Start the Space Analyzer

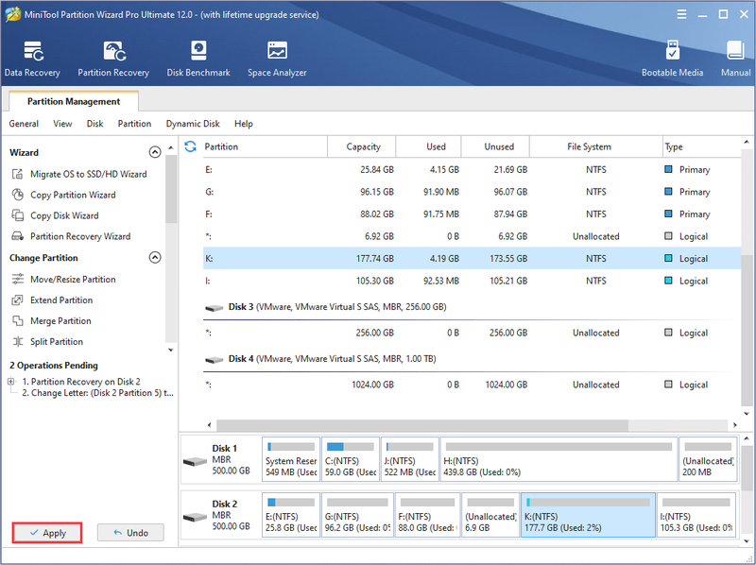(x=277, y=59)
